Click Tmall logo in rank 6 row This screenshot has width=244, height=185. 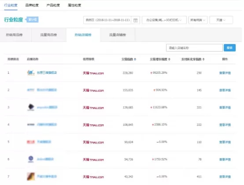93,159
